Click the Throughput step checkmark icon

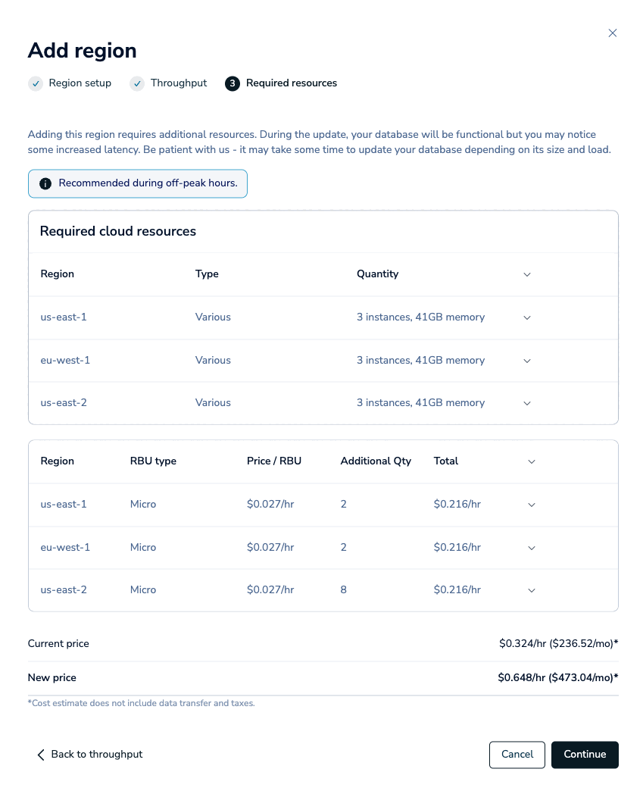pyautogui.click(x=137, y=83)
